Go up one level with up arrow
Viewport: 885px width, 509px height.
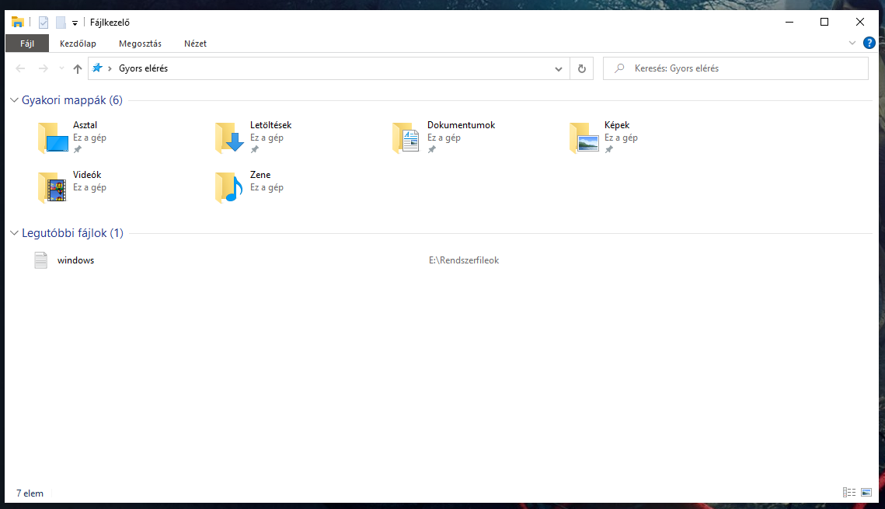[78, 68]
